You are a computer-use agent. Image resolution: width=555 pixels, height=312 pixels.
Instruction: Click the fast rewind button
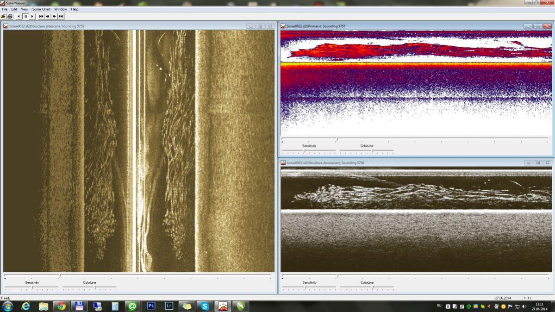tap(47, 16)
